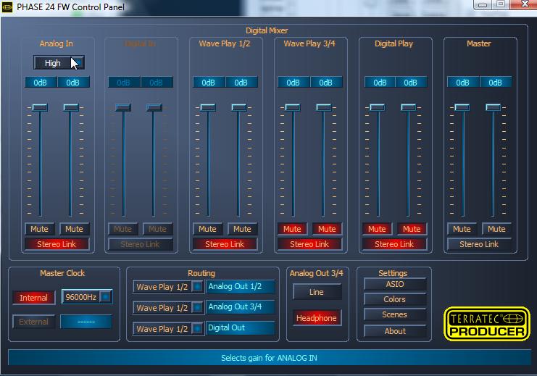Click right Analog In 0dB level readout
The width and height of the screenshot is (537, 376).
73,83
